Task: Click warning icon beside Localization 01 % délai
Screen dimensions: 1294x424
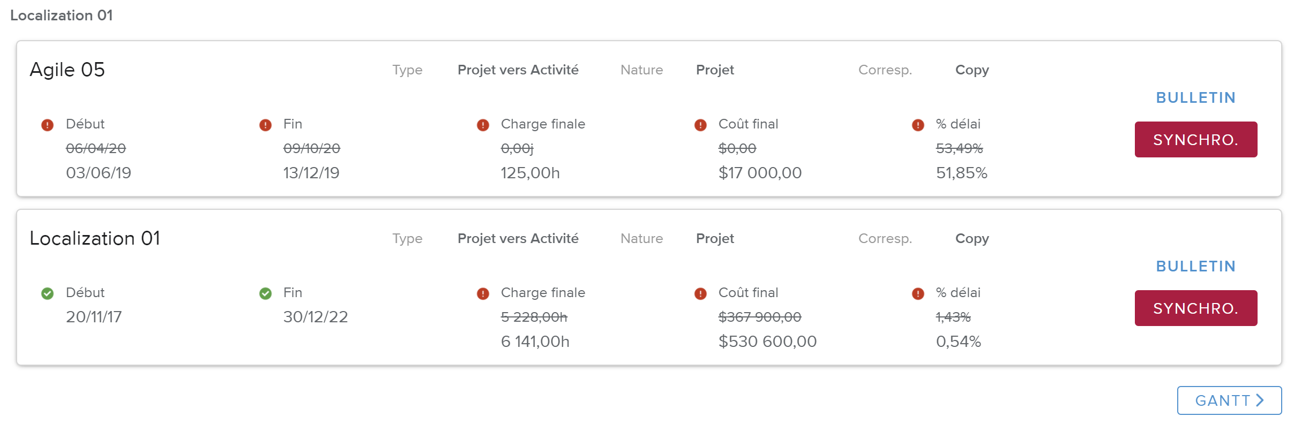Action: [918, 294]
